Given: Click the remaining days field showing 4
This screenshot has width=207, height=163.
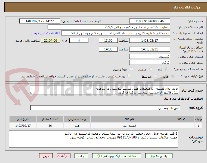Looking at the screenshot, I should coord(79,40).
